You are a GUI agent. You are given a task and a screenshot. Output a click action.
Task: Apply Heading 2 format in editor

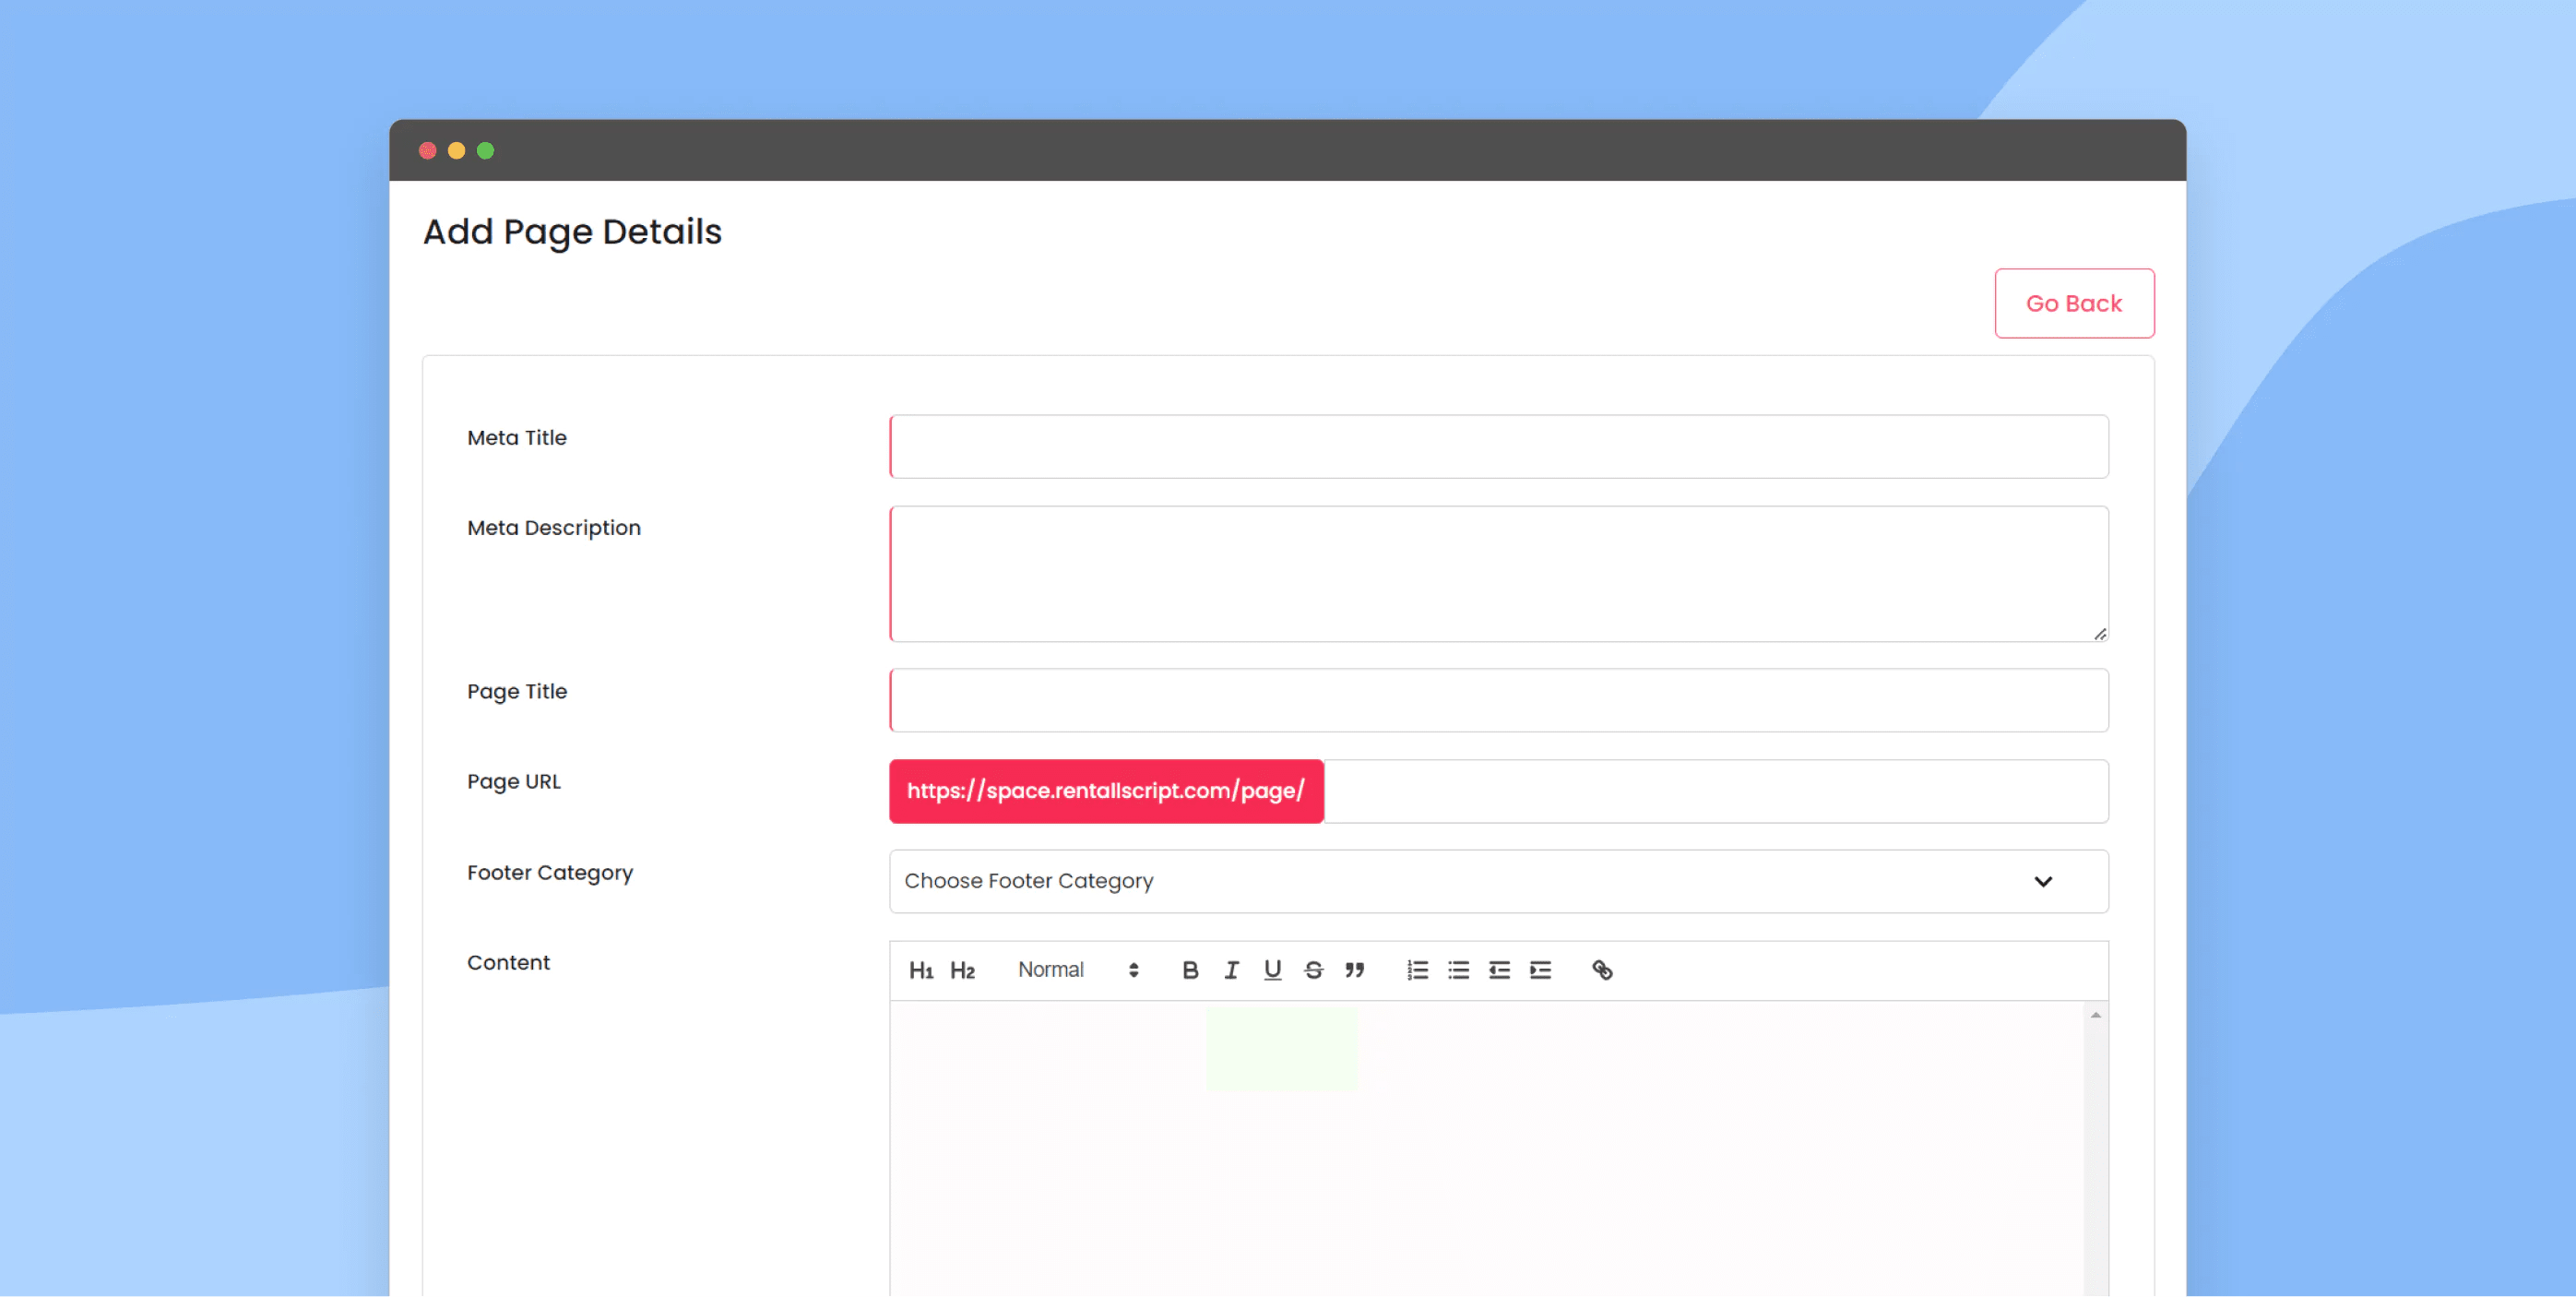(962, 970)
